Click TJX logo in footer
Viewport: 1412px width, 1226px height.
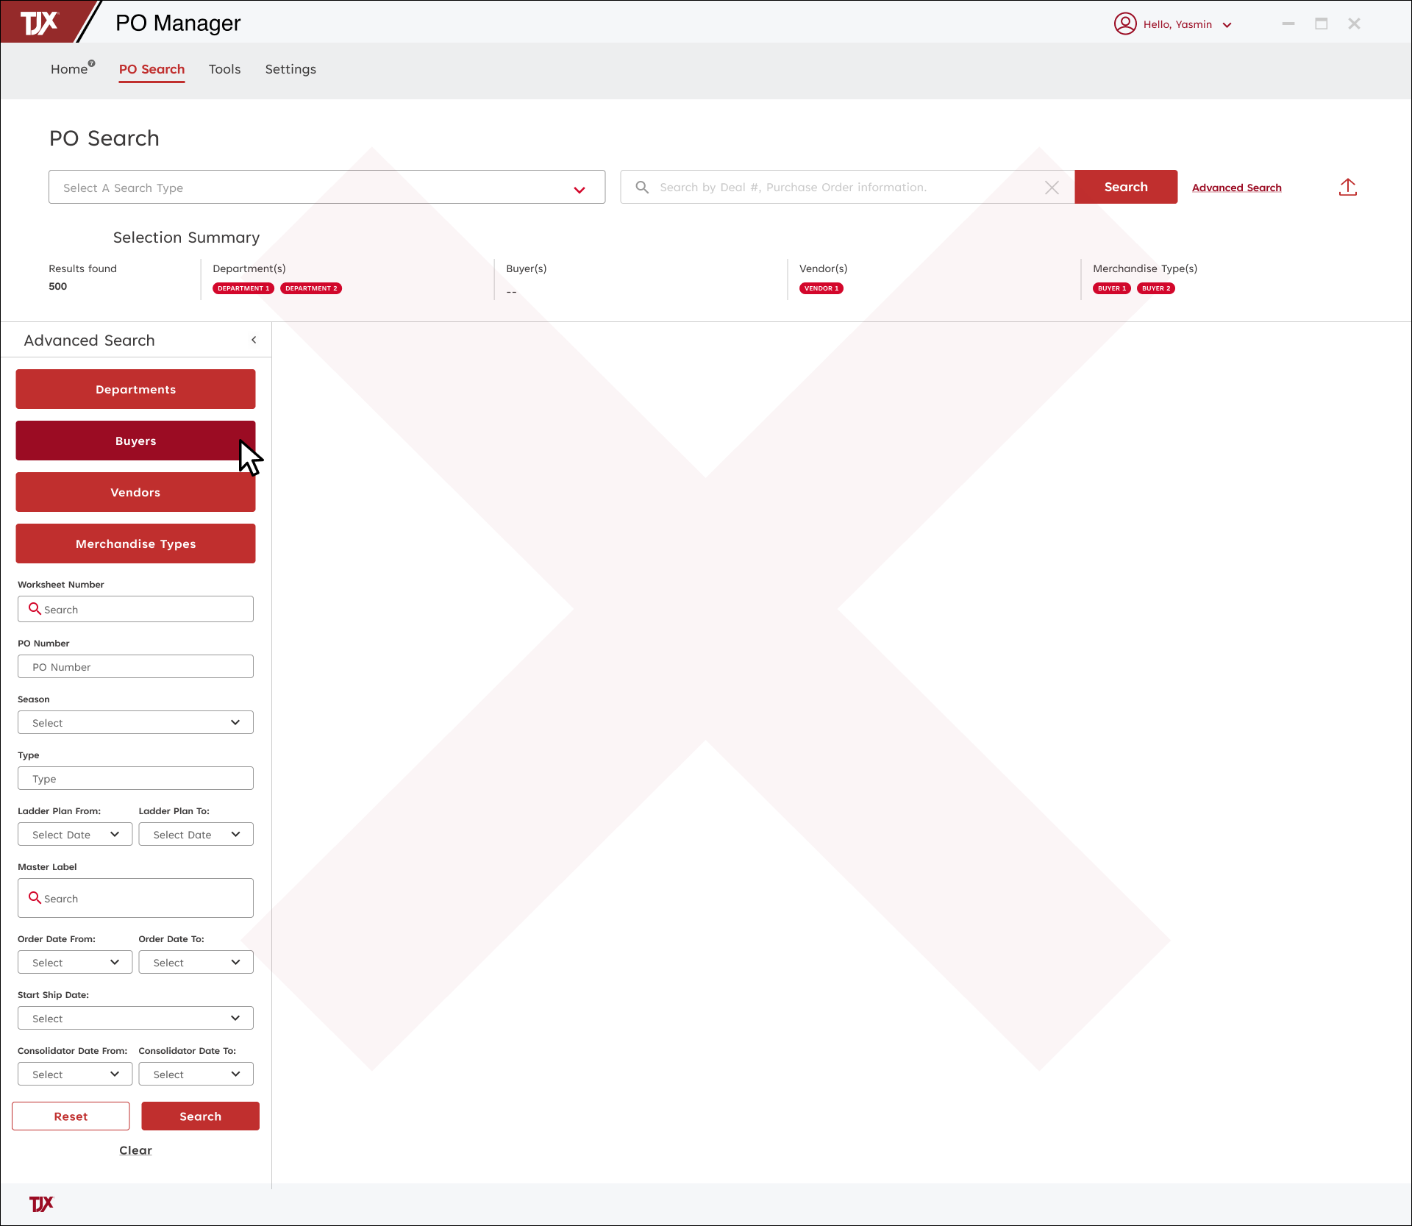(x=41, y=1204)
